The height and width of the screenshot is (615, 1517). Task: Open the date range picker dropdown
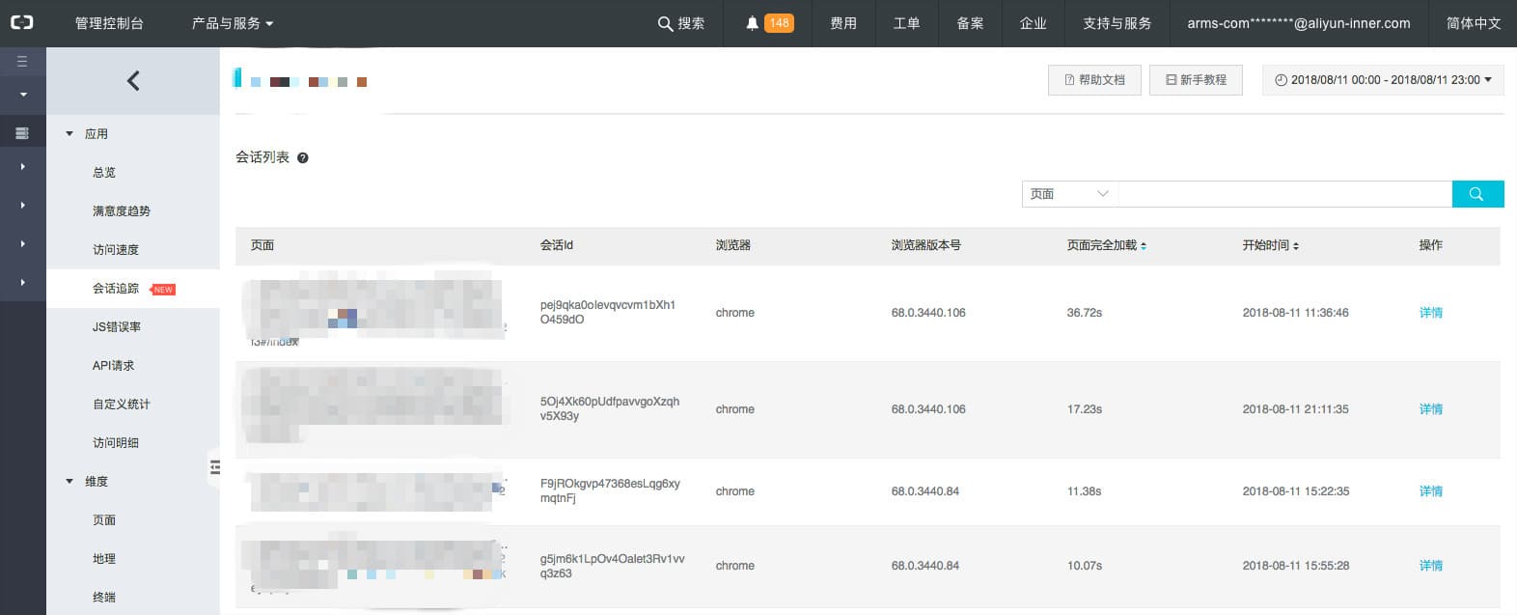click(1383, 80)
